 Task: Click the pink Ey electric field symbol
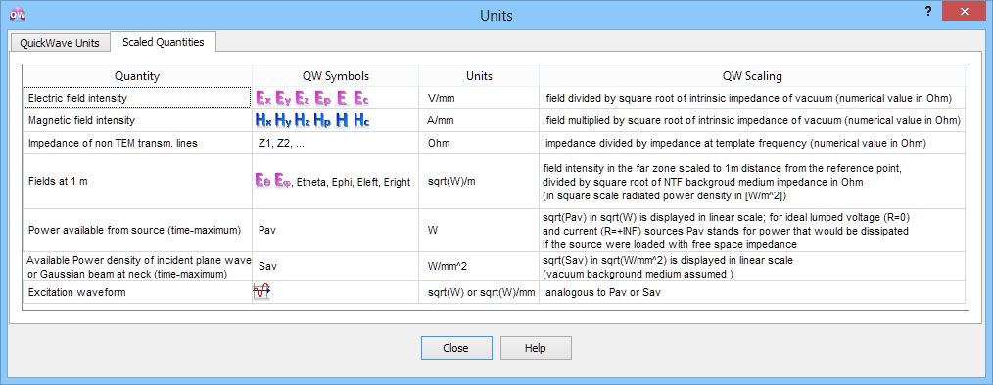coord(284,99)
